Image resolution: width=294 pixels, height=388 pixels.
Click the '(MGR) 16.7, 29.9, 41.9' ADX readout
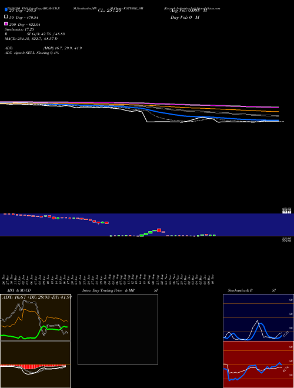point(62,48)
